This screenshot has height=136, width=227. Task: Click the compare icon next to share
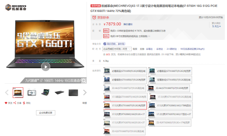point(24,103)
